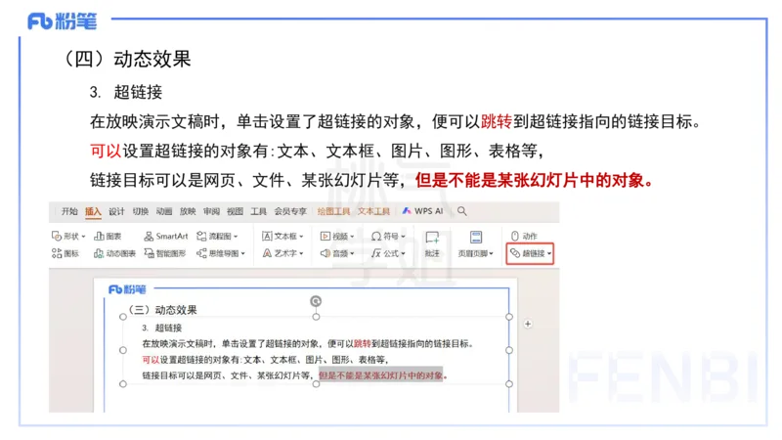Click the Fenbi 粉笔 logo at top-left
Screen dimensions: 782x440
[62, 21]
